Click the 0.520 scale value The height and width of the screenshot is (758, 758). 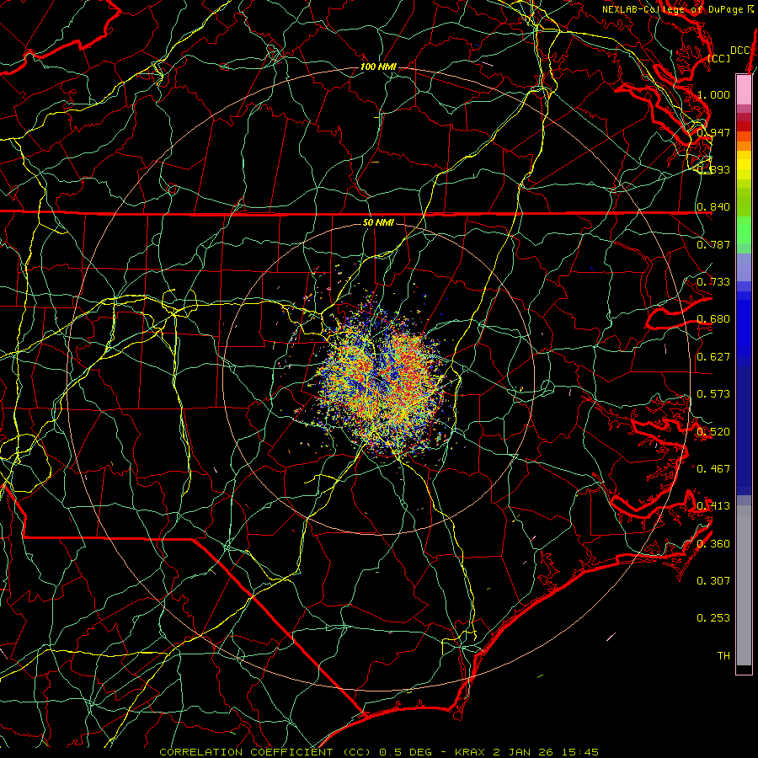(713, 432)
